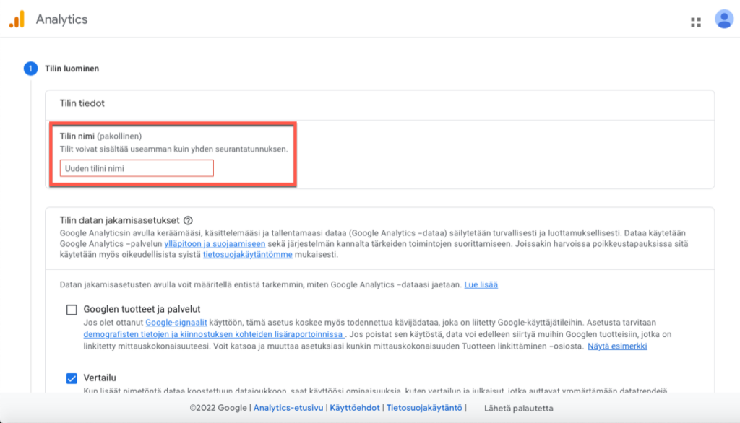740x423 pixels.
Task: Focus the Tilin nimi input field
Action: point(137,168)
